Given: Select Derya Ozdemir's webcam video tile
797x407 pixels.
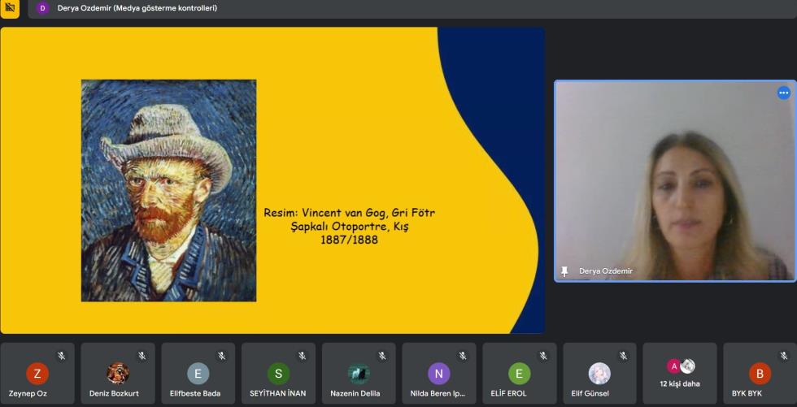Looking at the screenshot, I should tap(675, 180).
